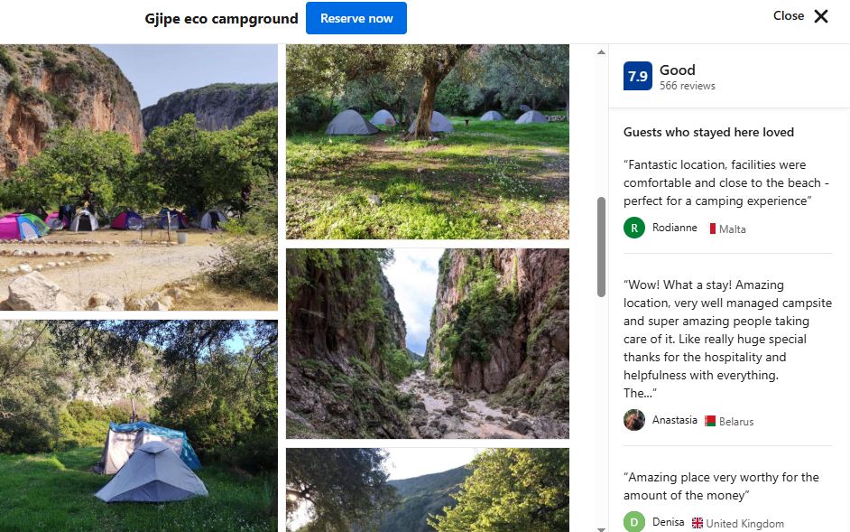The width and height of the screenshot is (850, 532).
Task: Click Anastasia's profile photo avatar
Action: [x=634, y=420]
